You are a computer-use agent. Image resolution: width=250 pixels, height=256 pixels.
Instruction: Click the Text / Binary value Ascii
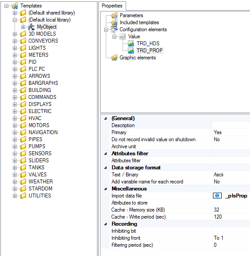pos(218,175)
